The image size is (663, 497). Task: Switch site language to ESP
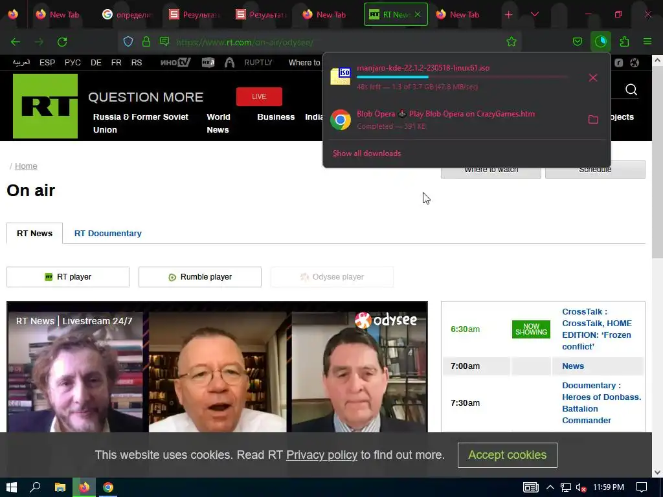[47, 63]
